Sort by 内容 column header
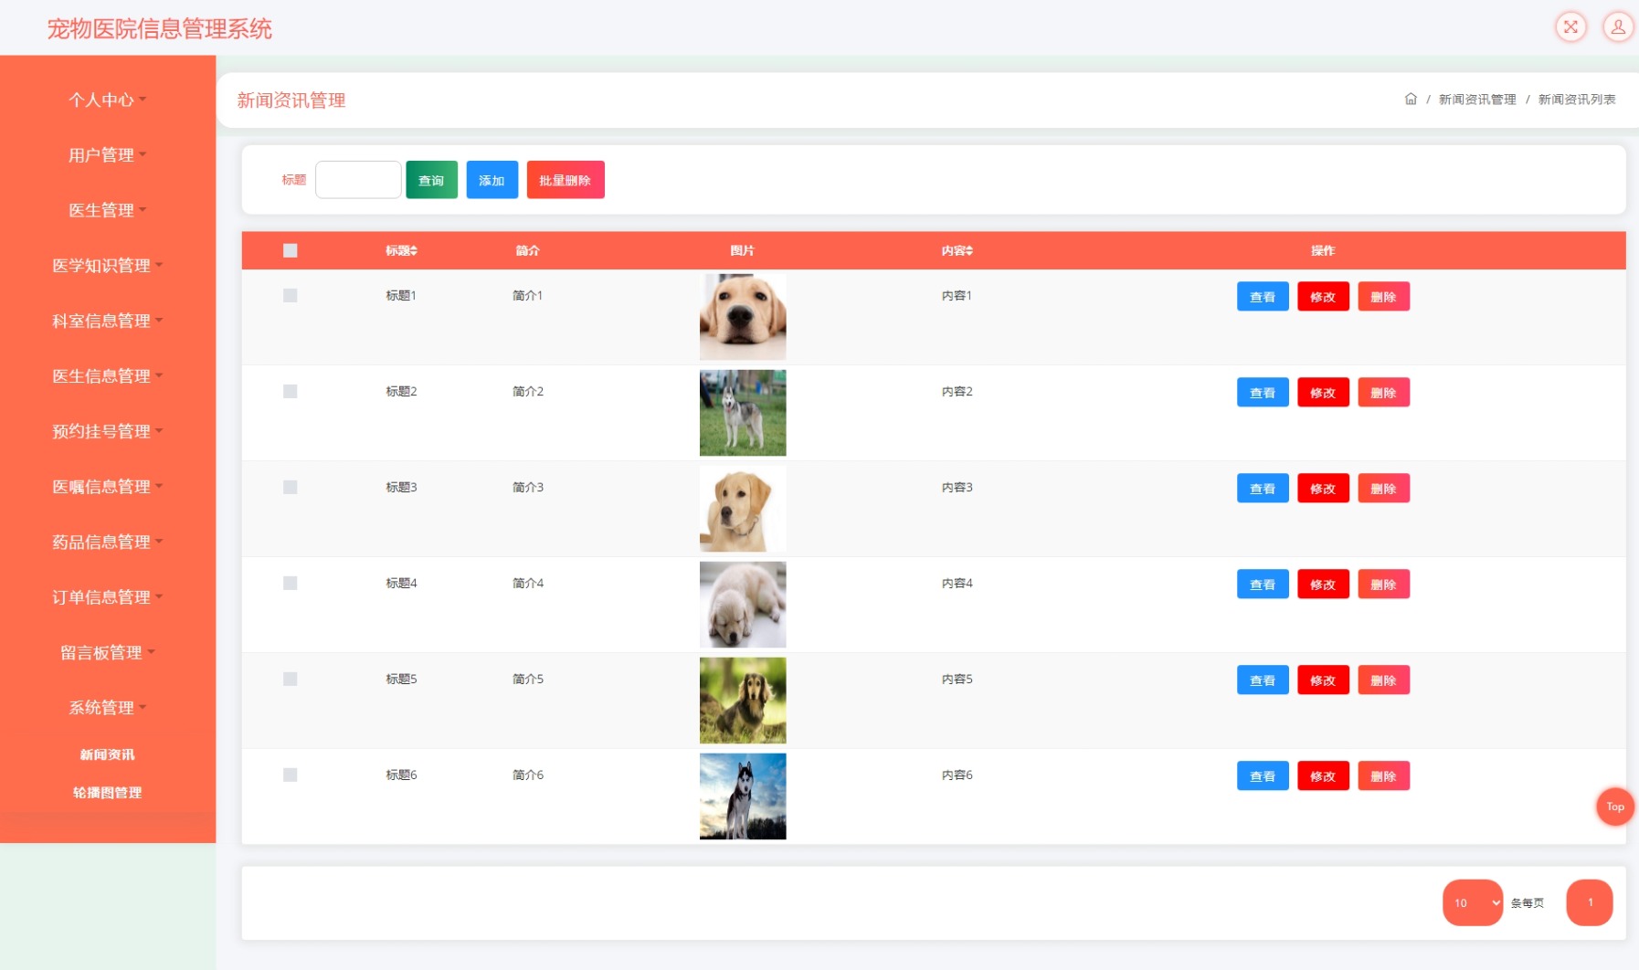This screenshot has height=970, width=1639. (957, 250)
